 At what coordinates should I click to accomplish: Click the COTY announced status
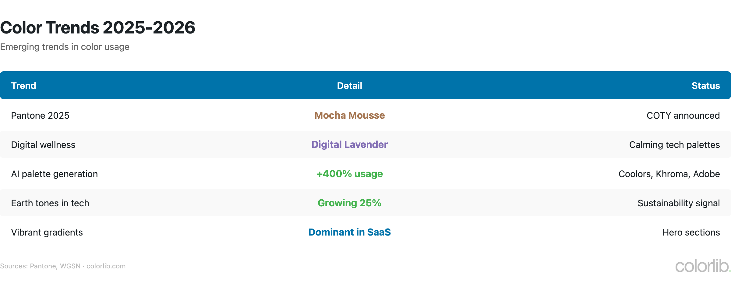[x=683, y=116]
